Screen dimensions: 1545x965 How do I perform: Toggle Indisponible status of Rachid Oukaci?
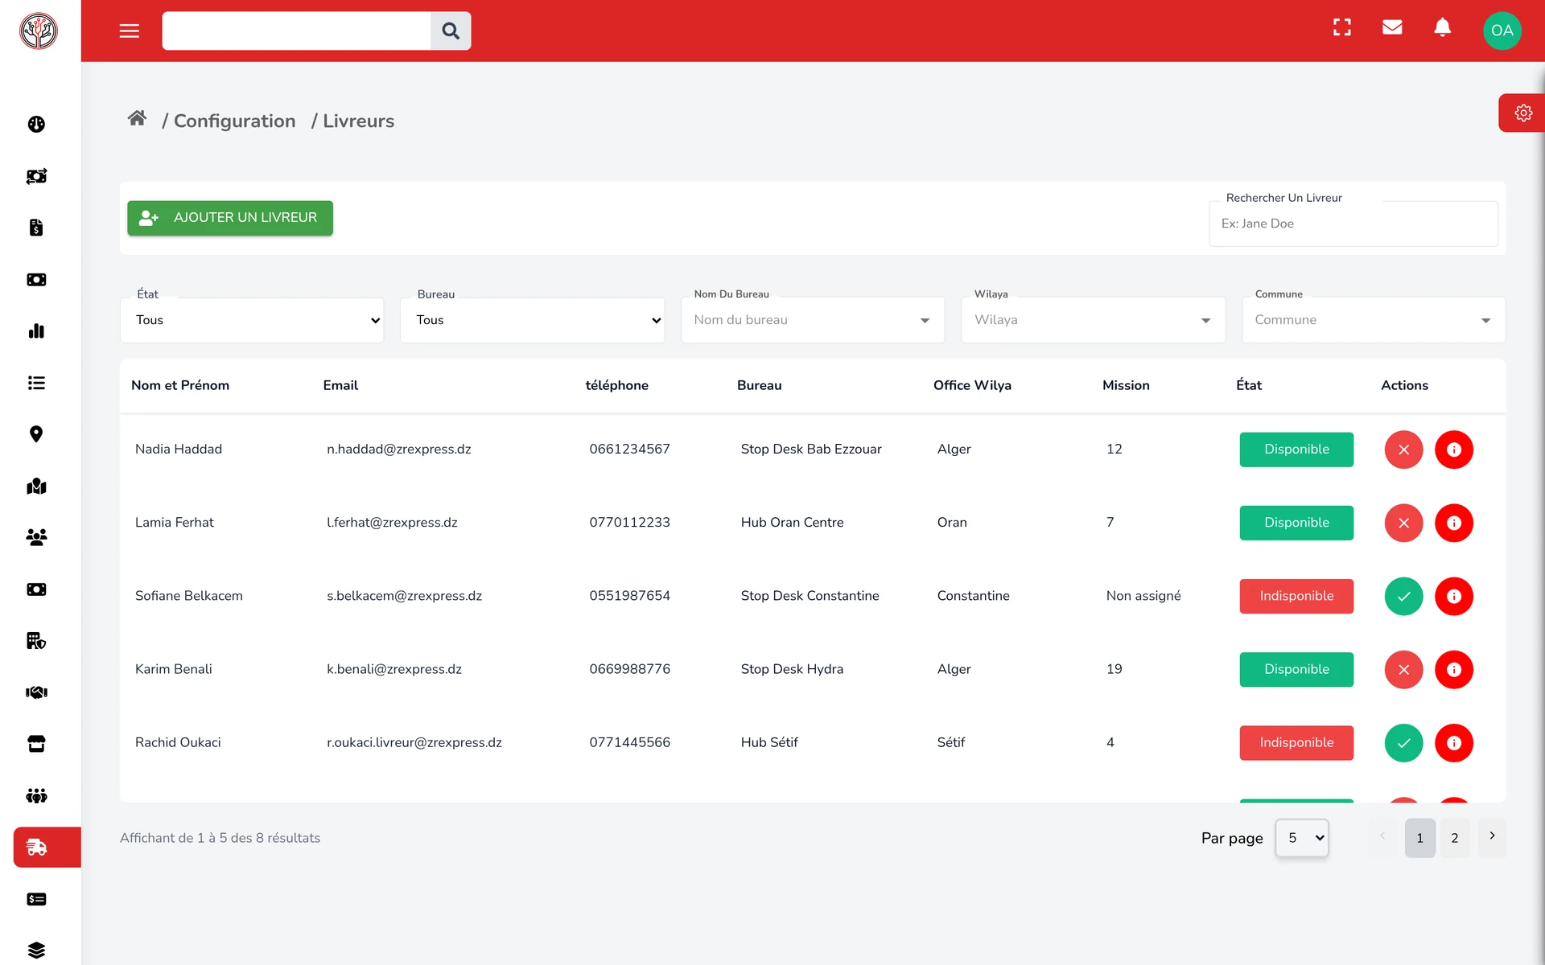point(1296,743)
